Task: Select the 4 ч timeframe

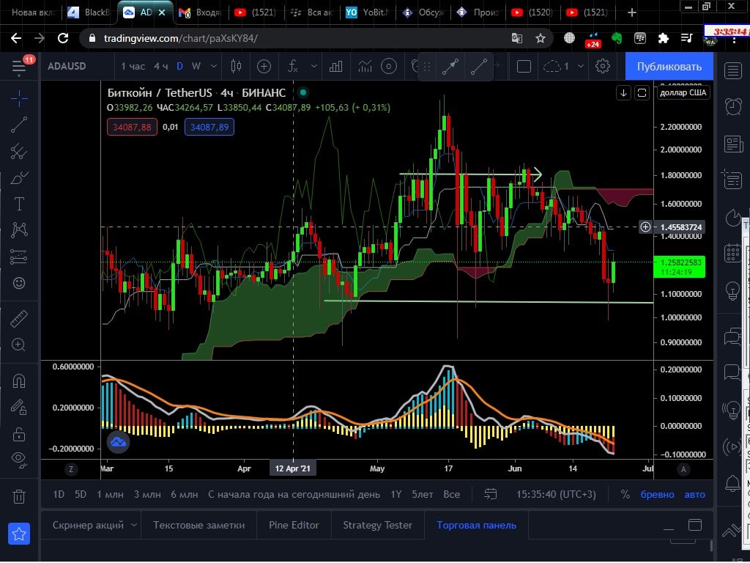Action: click(x=160, y=66)
